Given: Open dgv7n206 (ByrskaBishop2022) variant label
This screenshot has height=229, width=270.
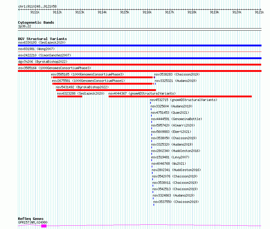Looking at the screenshot, I should [43, 62].
